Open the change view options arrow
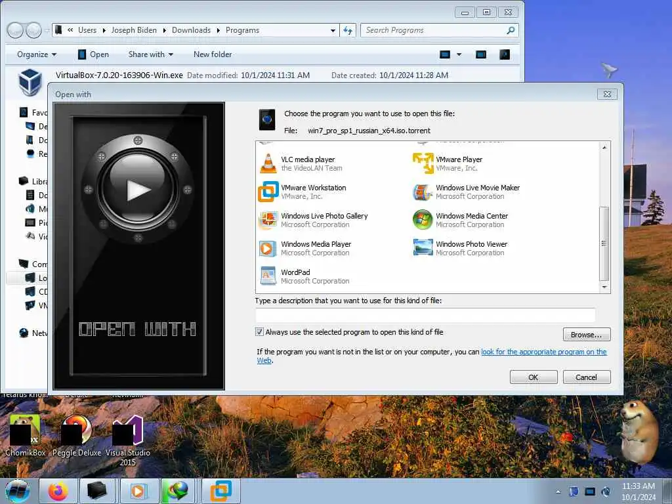672x504 pixels. point(459,54)
